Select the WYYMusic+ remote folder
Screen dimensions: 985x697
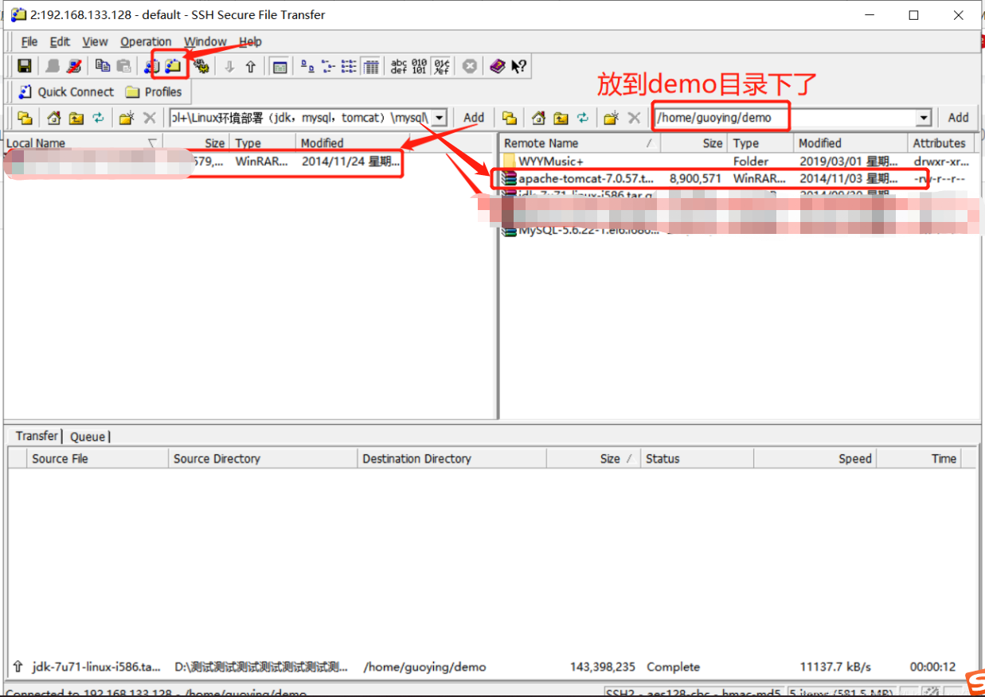(x=550, y=161)
